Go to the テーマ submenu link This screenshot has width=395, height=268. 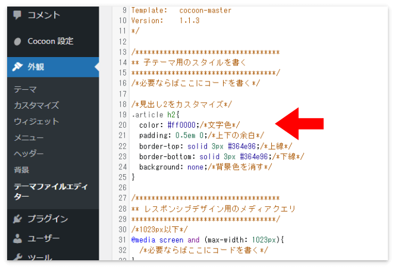pyautogui.click(x=26, y=89)
